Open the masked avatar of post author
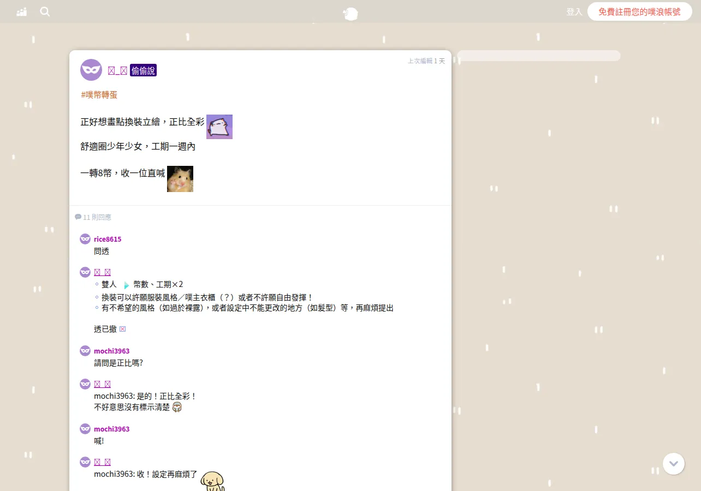 tap(91, 70)
